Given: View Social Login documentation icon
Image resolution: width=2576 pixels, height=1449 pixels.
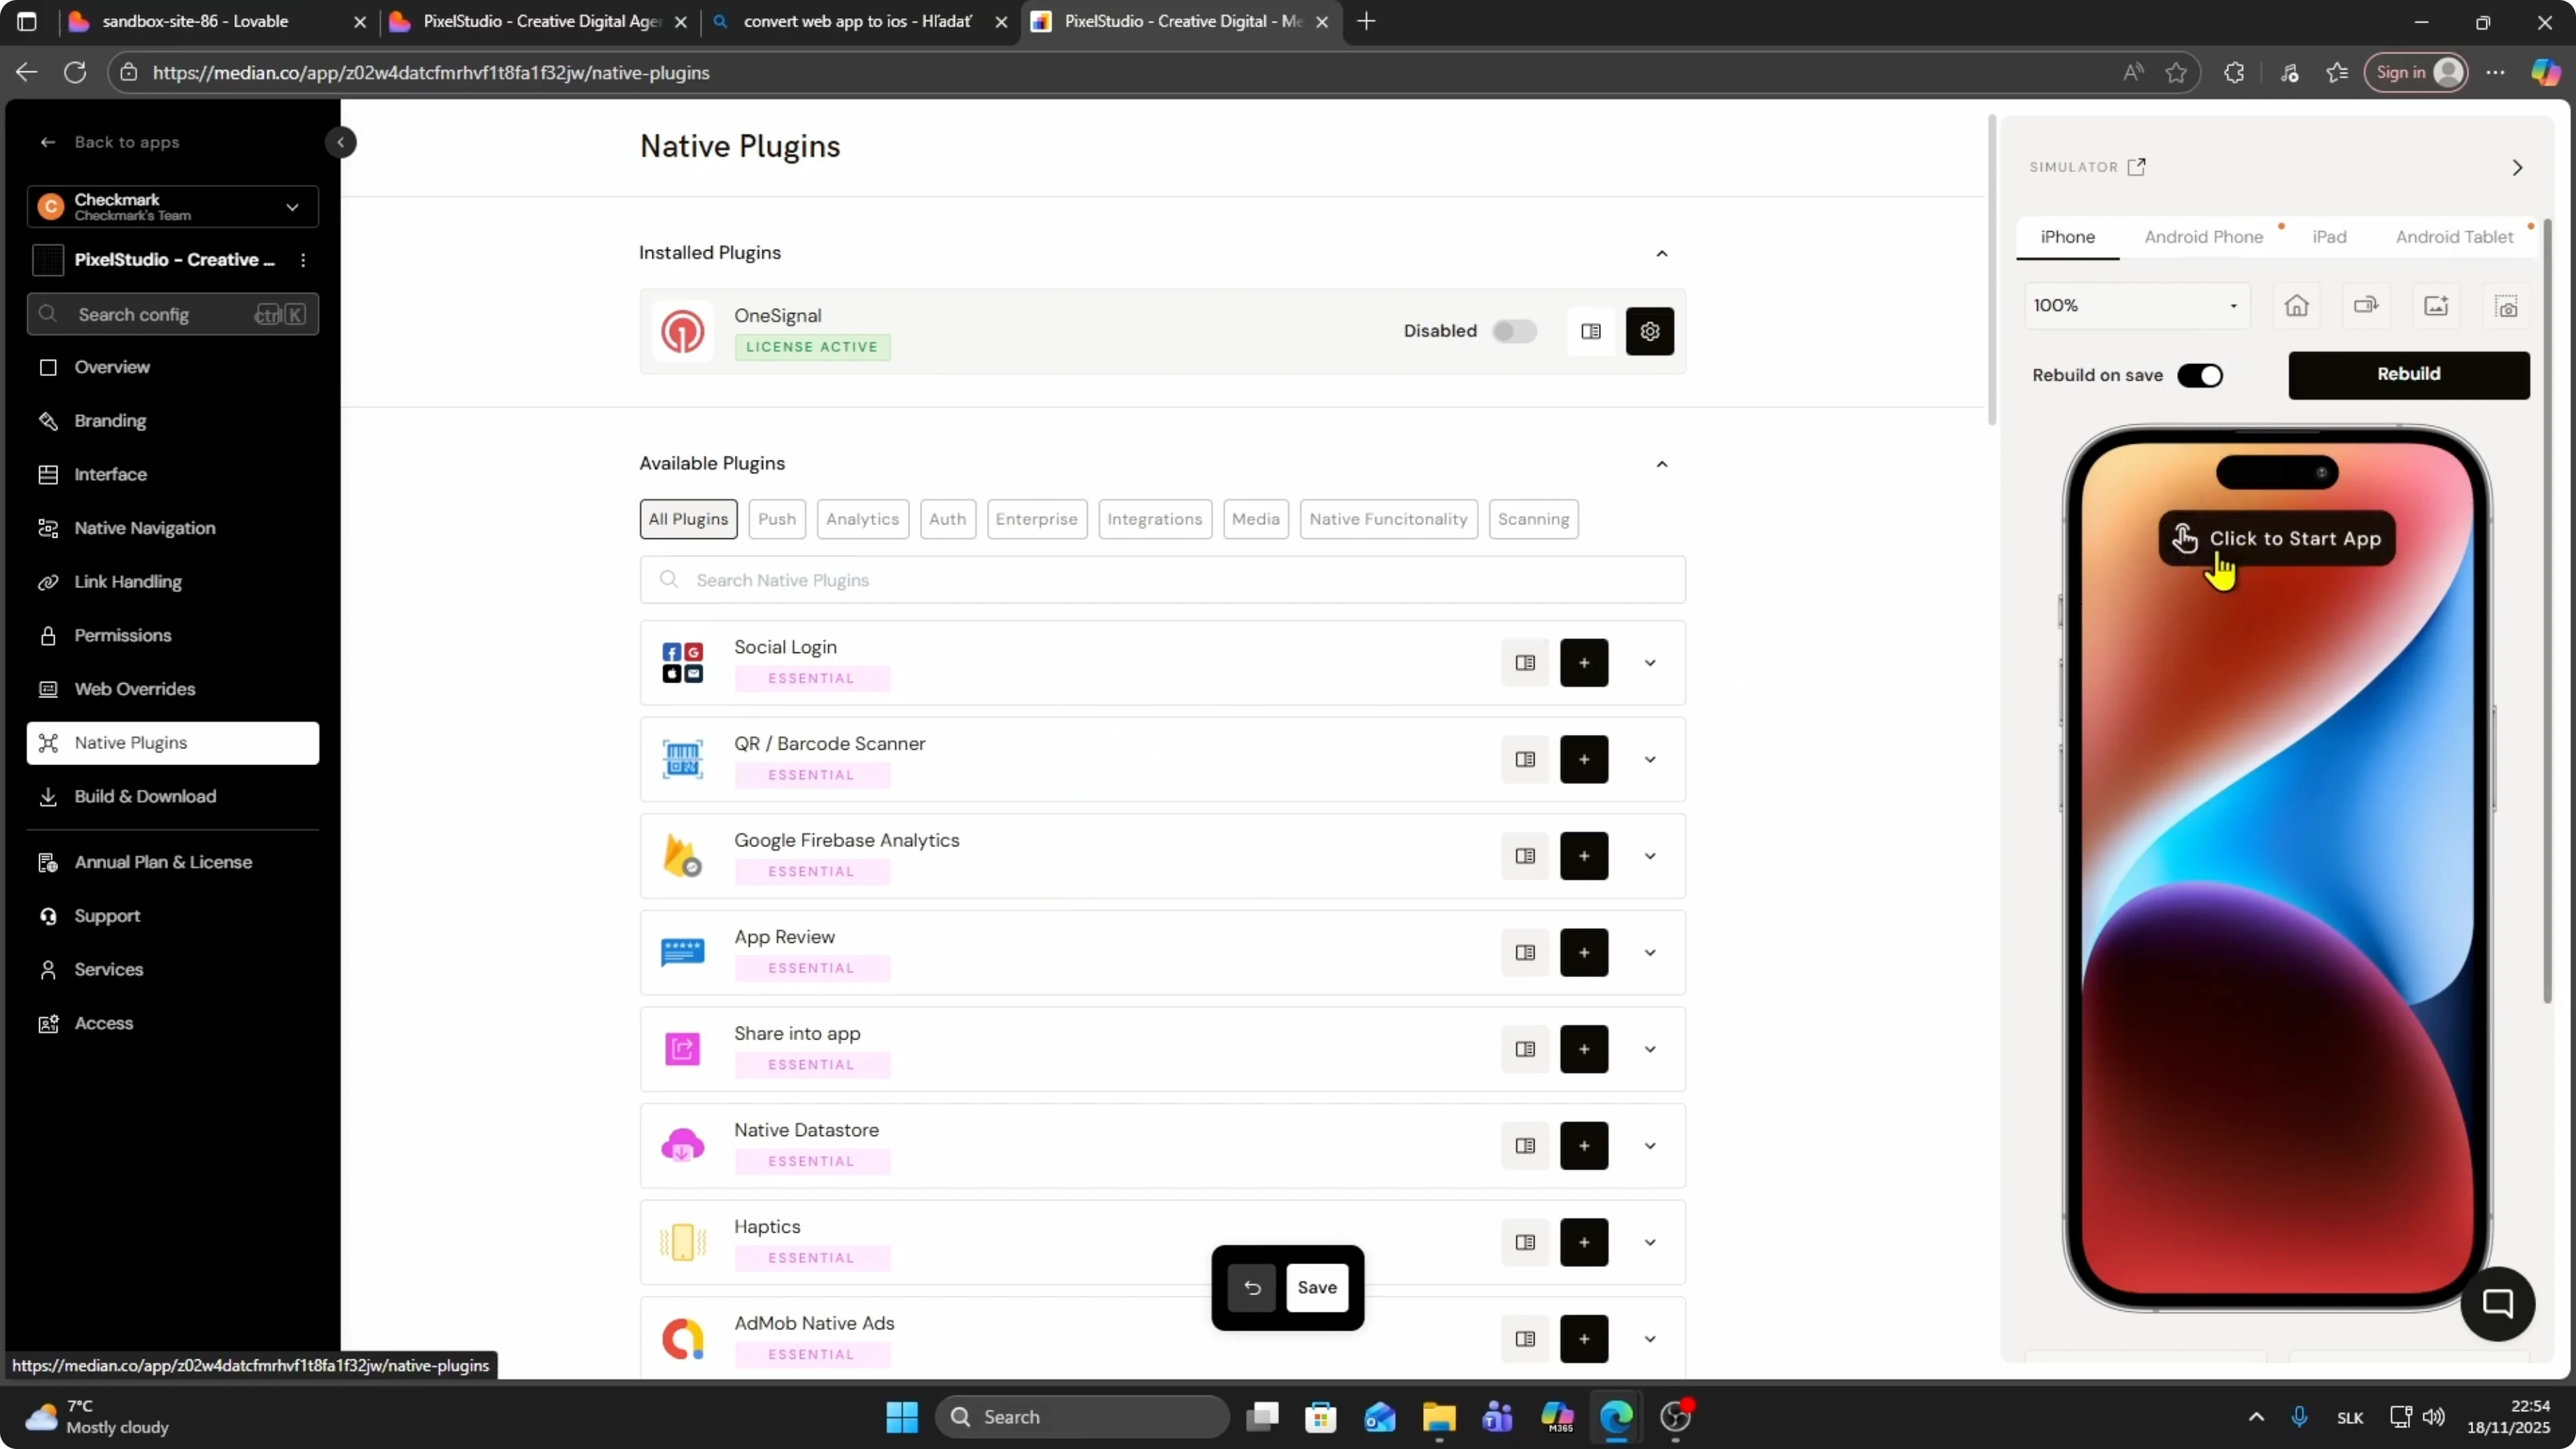Looking at the screenshot, I should click(x=1525, y=663).
